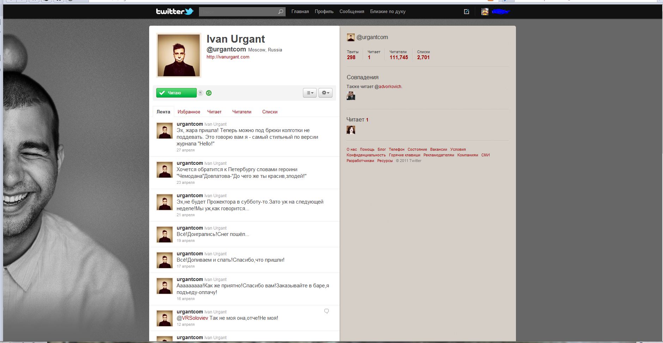663x343 pixels.
Task: Open Сообщения in top navigation
Action: [352, 12]
